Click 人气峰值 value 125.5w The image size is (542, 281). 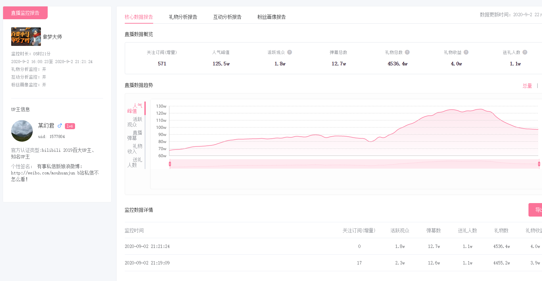(x=221, y=64)
